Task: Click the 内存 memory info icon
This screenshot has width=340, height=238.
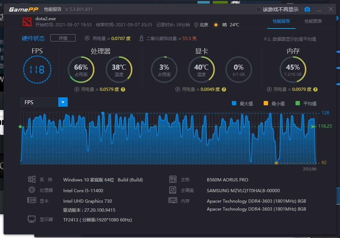Action: pyautogui.click(x=173, y=200)
